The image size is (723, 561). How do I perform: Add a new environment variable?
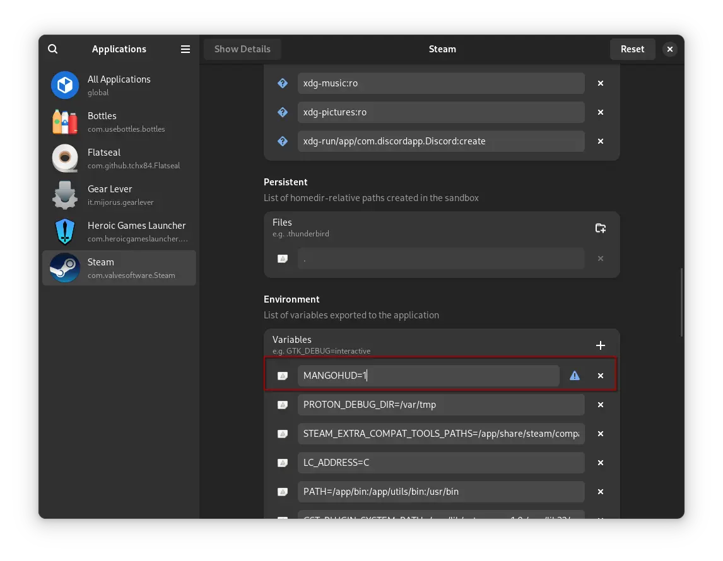pos(601,345)
